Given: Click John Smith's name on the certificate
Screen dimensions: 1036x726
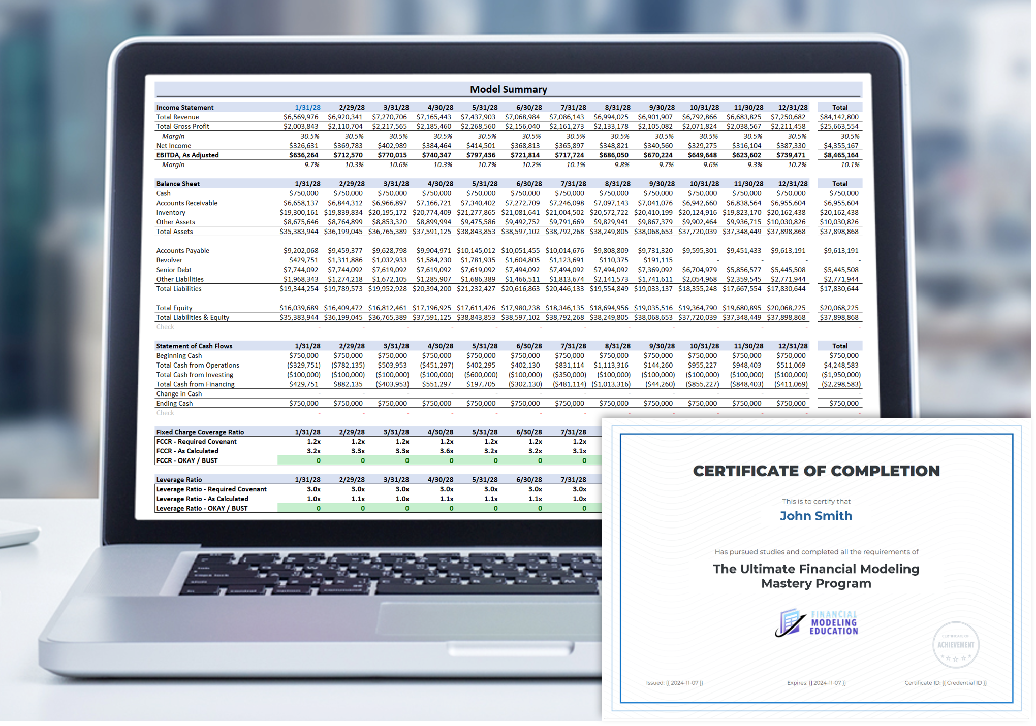Looking at the screenshot, I should [x=815, y=516].
